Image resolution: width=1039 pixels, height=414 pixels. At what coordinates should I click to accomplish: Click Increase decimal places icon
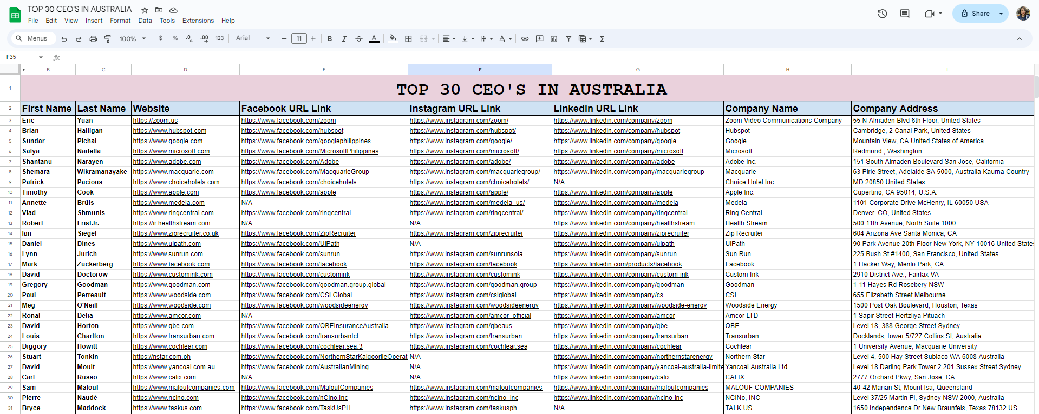point(204,38)
